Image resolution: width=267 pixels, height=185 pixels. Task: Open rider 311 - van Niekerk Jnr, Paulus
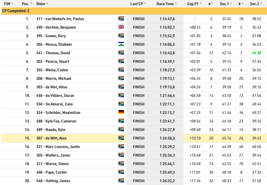point(60,19)
